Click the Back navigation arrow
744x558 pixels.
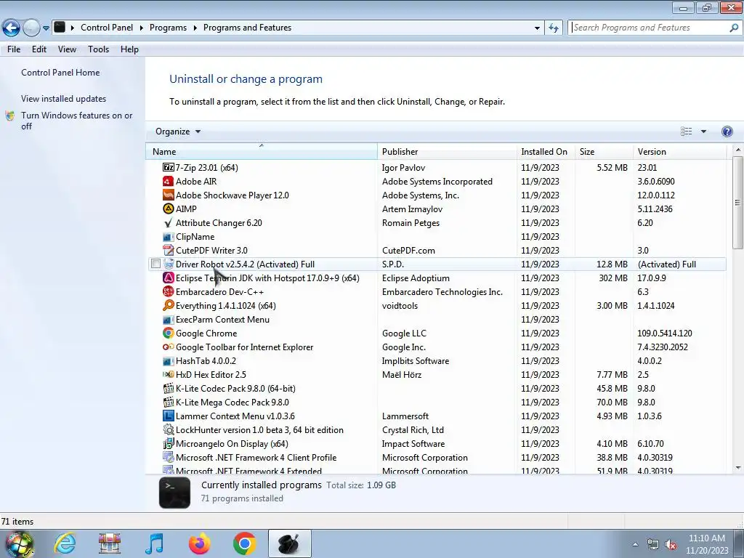pyautogui.click(x=11, y=28)
